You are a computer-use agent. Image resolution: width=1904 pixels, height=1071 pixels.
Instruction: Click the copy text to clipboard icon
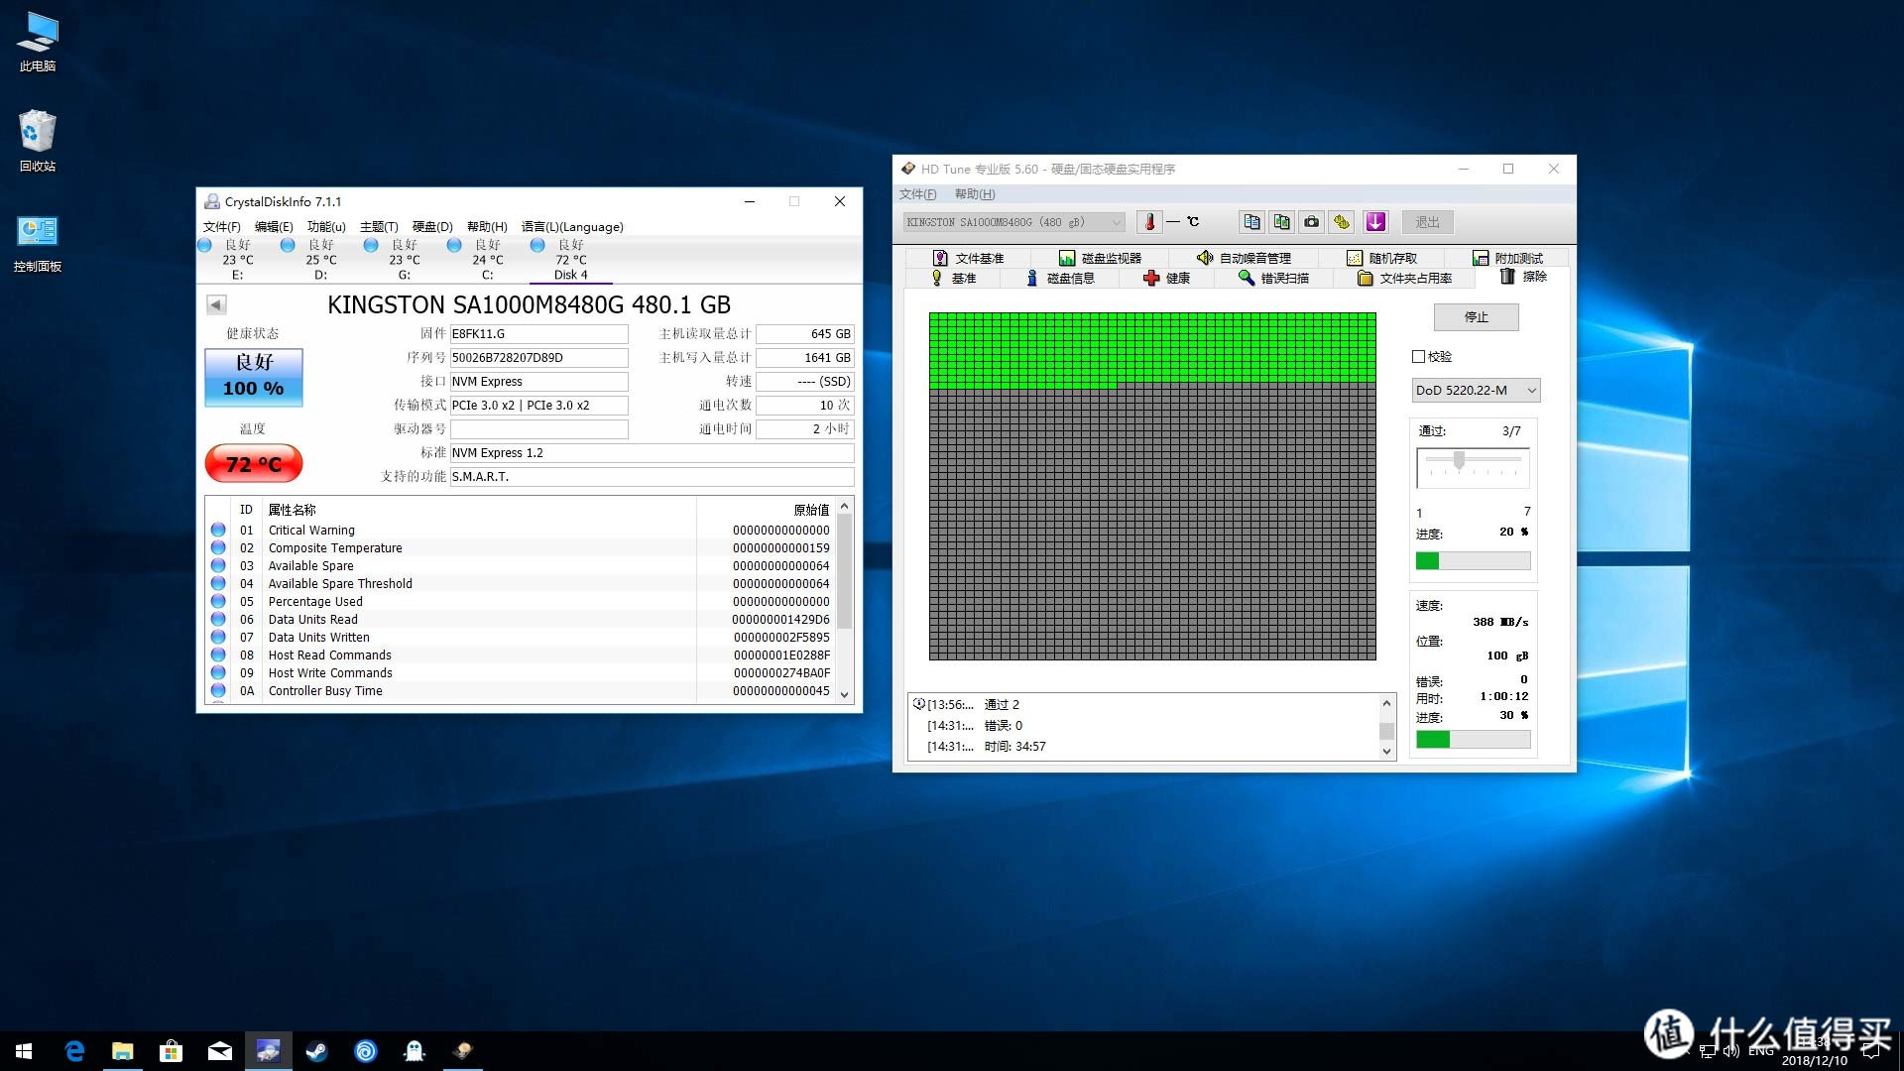(1251, 222)
